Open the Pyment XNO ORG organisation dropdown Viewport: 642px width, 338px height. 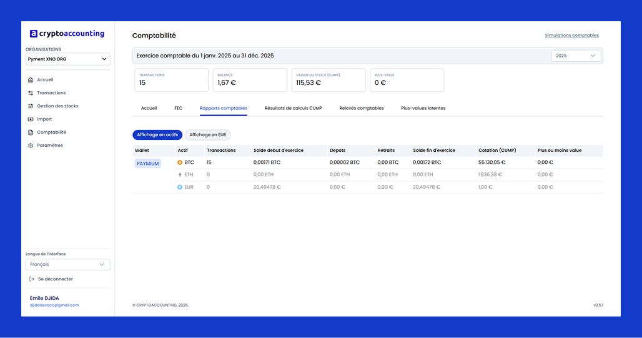tap(67, 59)
